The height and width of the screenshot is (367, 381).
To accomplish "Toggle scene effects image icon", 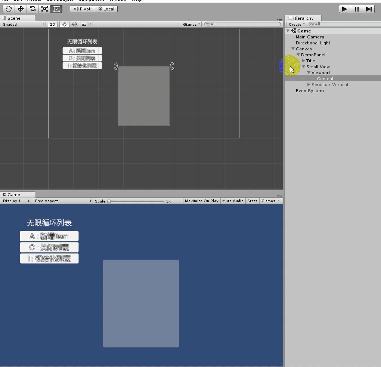I will (84, 24).
